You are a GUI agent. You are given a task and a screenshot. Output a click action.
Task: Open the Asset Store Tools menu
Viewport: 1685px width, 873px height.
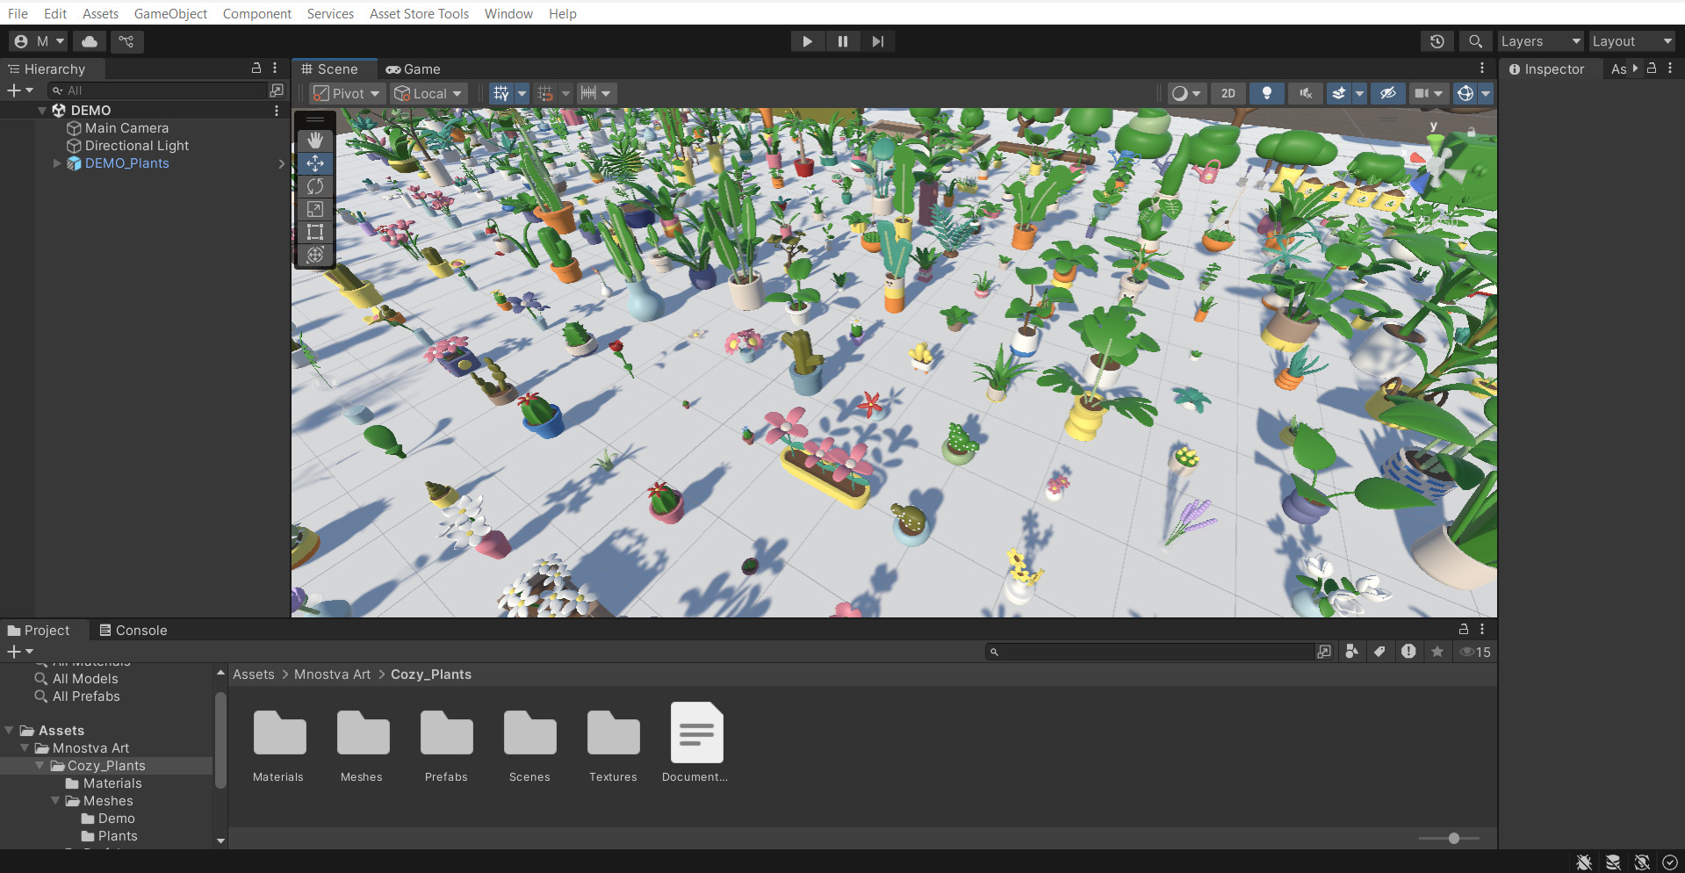(x=419, y=13)
